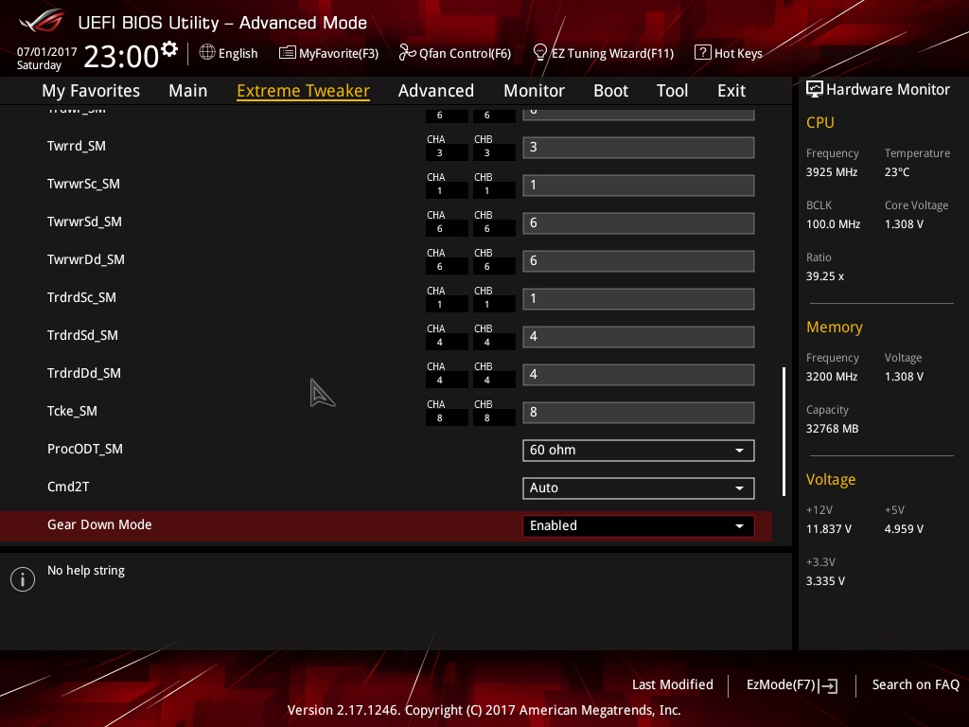Click the +12V 11.837 V reading
The width and height of the screenshot is (969, 727).
click(x=829, y=528)
